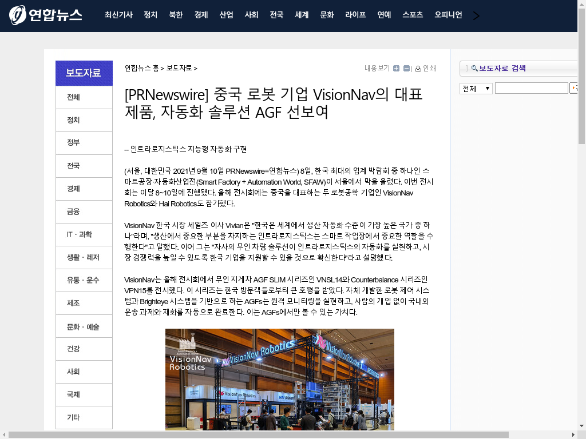Click the 연합뉴스 홈 breadcrumb link
This screenshot has height=439, width=586.
click(x=142, y=68)
